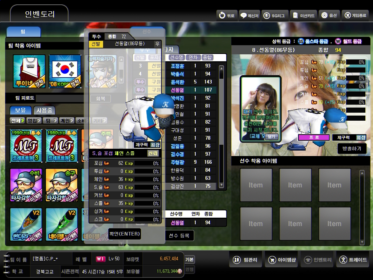Click the 확인(ENTER) confirm button
Image resolution: width=373 pixels, height=280 pixels.
click(x=125, y=234)
